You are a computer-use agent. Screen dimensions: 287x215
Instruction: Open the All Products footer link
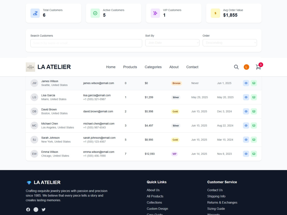155,196
